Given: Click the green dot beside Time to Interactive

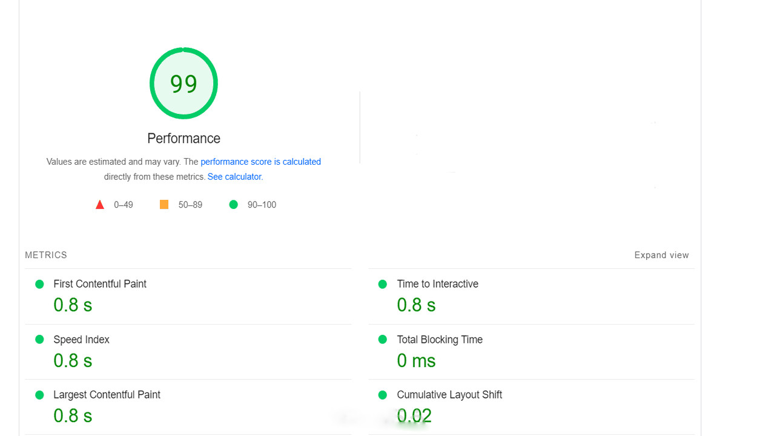Looking at the screenshot, I should pyautogui.click(x=383, y=284).
